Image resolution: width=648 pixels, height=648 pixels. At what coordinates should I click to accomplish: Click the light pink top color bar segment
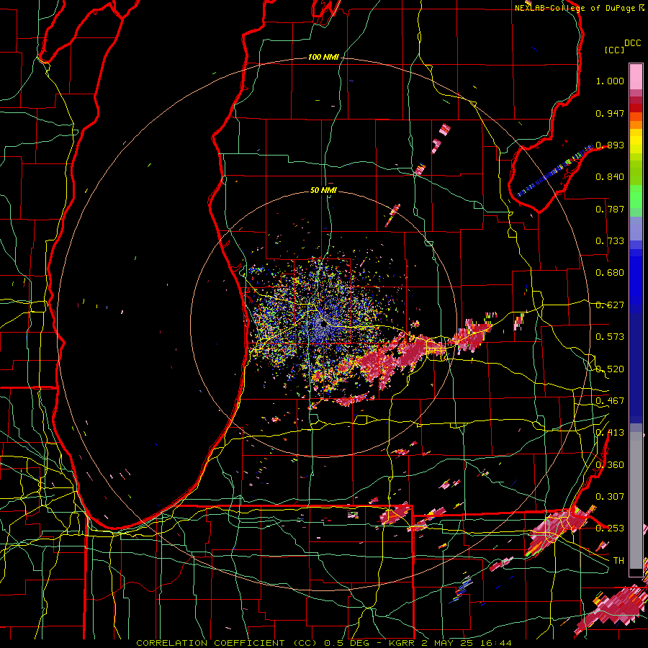click(x=636, y=76)
